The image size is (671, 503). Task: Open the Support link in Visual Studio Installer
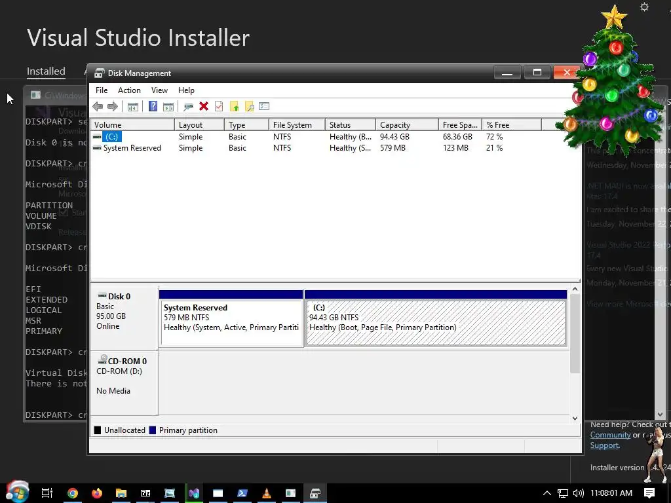604,445
